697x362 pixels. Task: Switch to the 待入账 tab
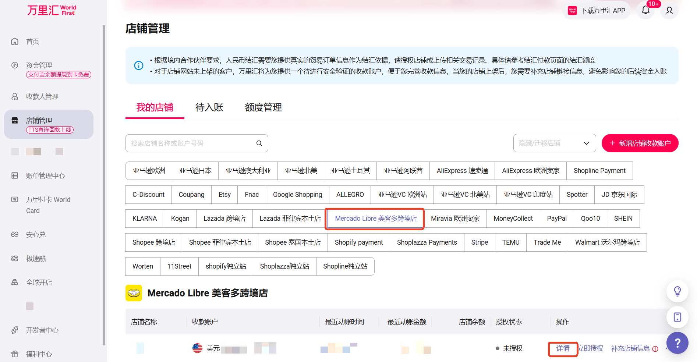pyautogui.click(x=209, y=107)
